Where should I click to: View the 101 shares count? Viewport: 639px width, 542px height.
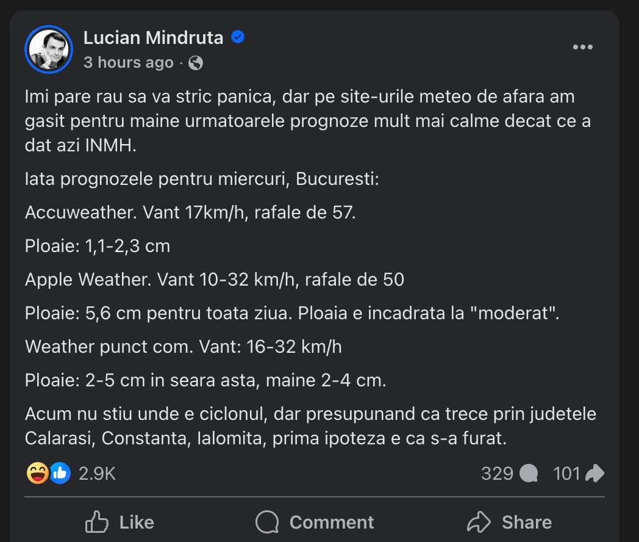[x=566, y=473]
